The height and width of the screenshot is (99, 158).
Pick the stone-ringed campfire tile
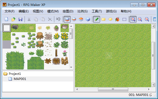56,61
